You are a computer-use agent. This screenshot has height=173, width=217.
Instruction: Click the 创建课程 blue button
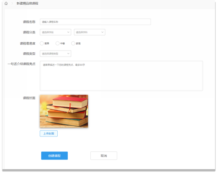tap(54, 156)
